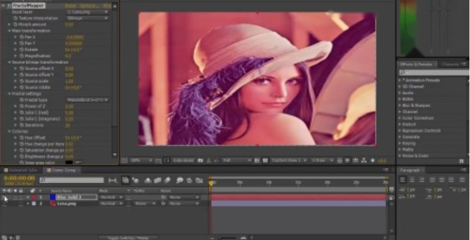
Task: Select the Effects & Presets panel tab
Action: (x=417, y=64)
